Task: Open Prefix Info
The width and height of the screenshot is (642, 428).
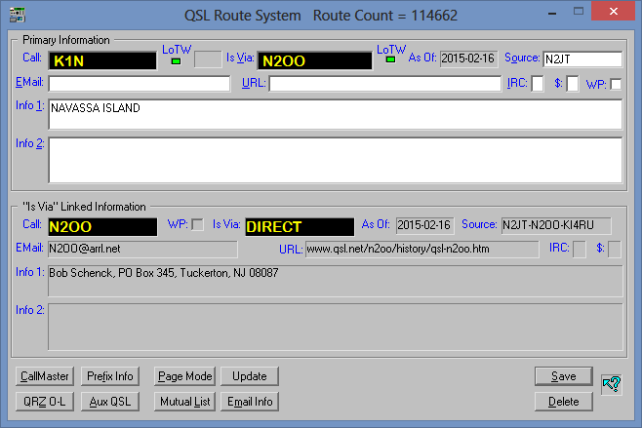Action: coord(110,376)
